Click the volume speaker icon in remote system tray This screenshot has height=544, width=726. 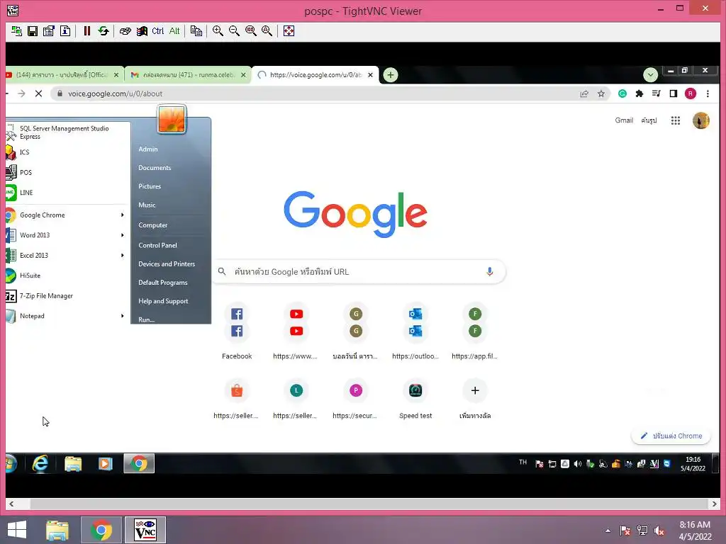pos(577,463)
